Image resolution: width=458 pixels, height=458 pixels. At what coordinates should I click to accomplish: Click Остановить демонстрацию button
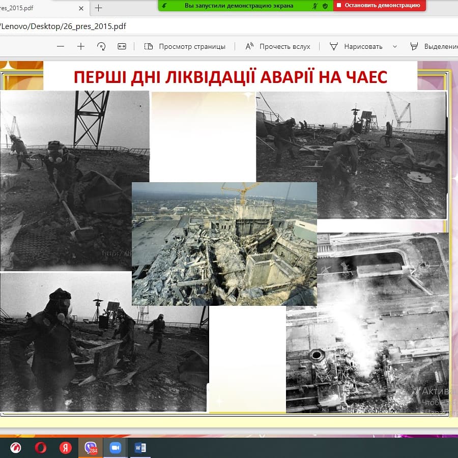tap(379, 6)
